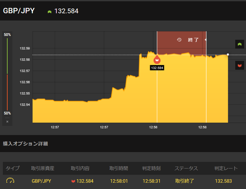Click GBP/JPY in the option details row

coord(41,181)
